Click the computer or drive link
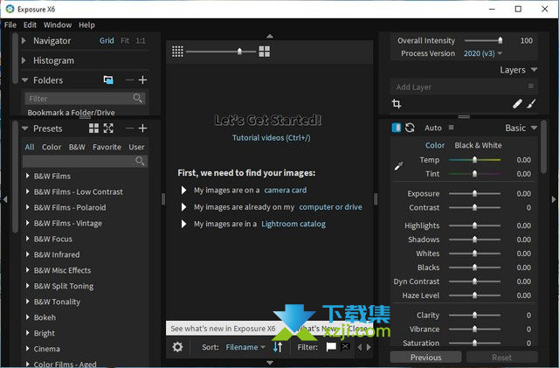The height and width of the screenshot is (368, 559). (x=330, y=207)
